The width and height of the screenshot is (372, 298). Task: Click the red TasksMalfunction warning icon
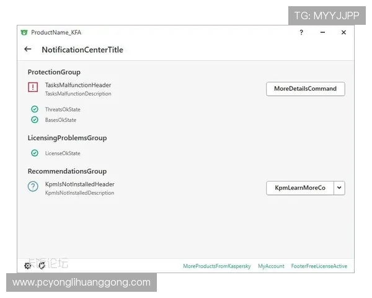click(33, 88)
